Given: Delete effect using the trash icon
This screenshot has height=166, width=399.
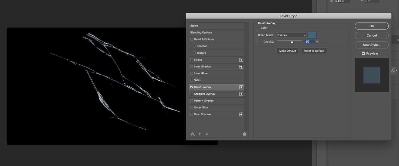Looking at the screenshot, I should [x=245, y=134].
